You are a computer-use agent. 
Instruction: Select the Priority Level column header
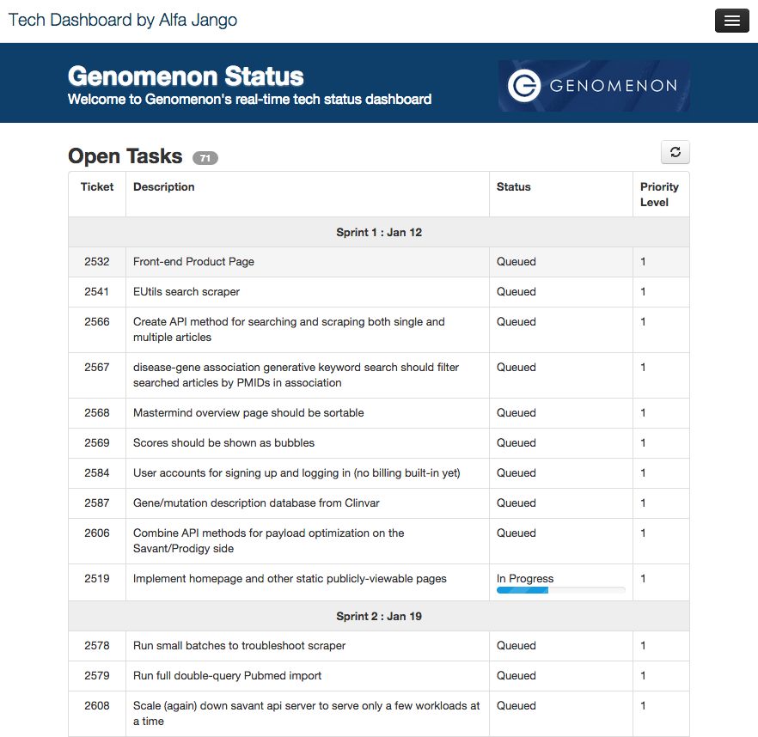point(659,194)
